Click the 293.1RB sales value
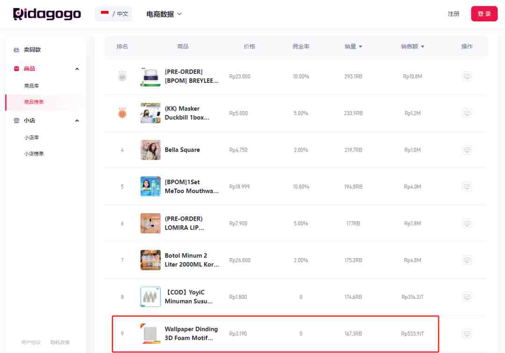 (353, 76)
